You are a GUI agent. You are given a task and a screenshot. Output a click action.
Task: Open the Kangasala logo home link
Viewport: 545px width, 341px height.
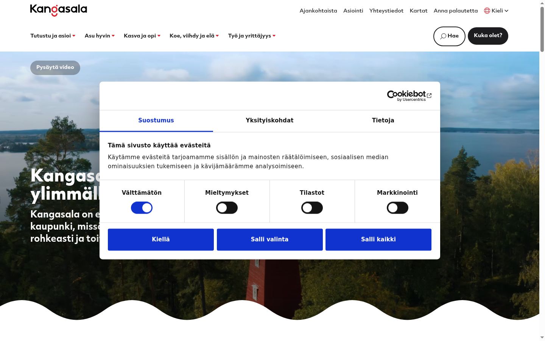pos(59,10)
